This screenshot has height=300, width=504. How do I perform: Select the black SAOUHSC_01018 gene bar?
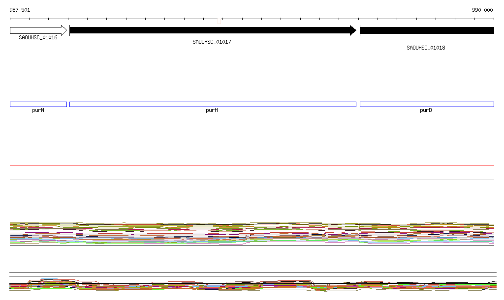(x=427, y=30)
